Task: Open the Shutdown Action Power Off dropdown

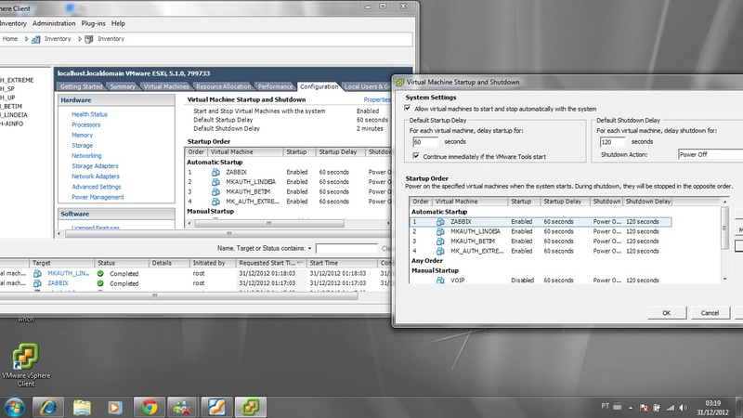Action: tap(710, 154)
